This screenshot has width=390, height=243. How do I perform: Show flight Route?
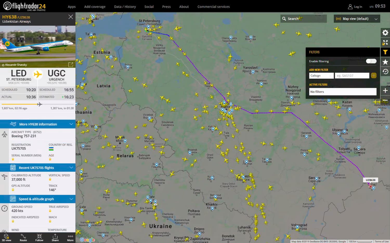[23, 238]
